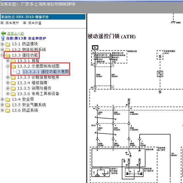
Task: Click the 后保险丝盒 label in diagram
Action: (132, 51)
